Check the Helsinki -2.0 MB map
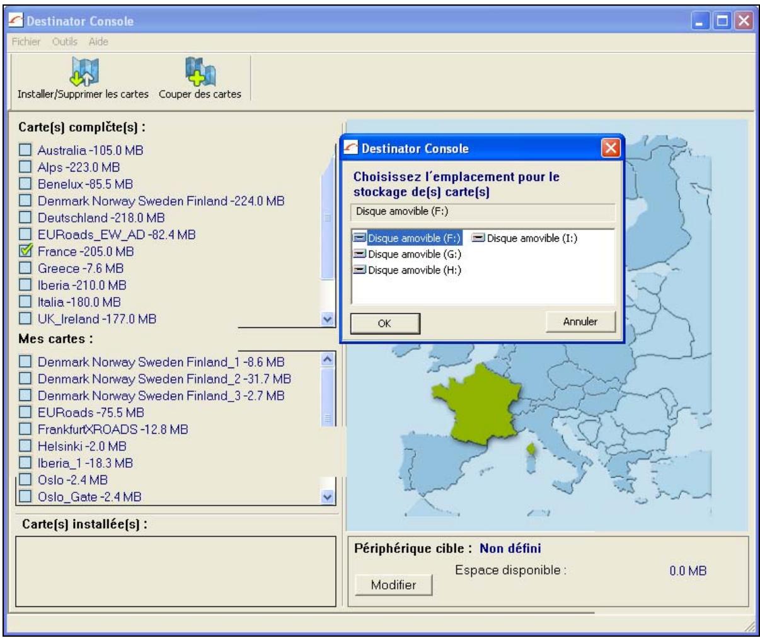Image resolution: width=760 pixels, height=638 pixels. [25, 446]
